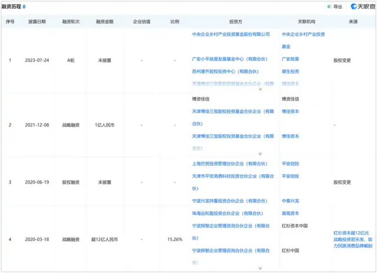377x273 pixels.
Task: Expand investor list for 2020-03-18 row
Action: click(260, 268)
